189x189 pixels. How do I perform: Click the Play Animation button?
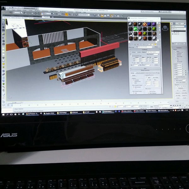pyautogui.click(x=175, y=105)
